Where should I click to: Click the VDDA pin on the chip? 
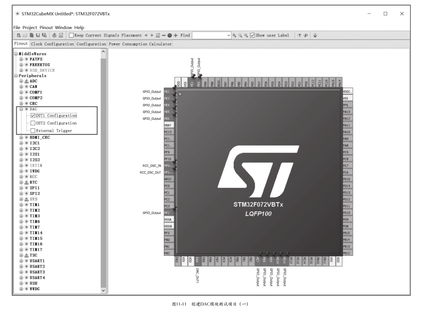[169, 226]
